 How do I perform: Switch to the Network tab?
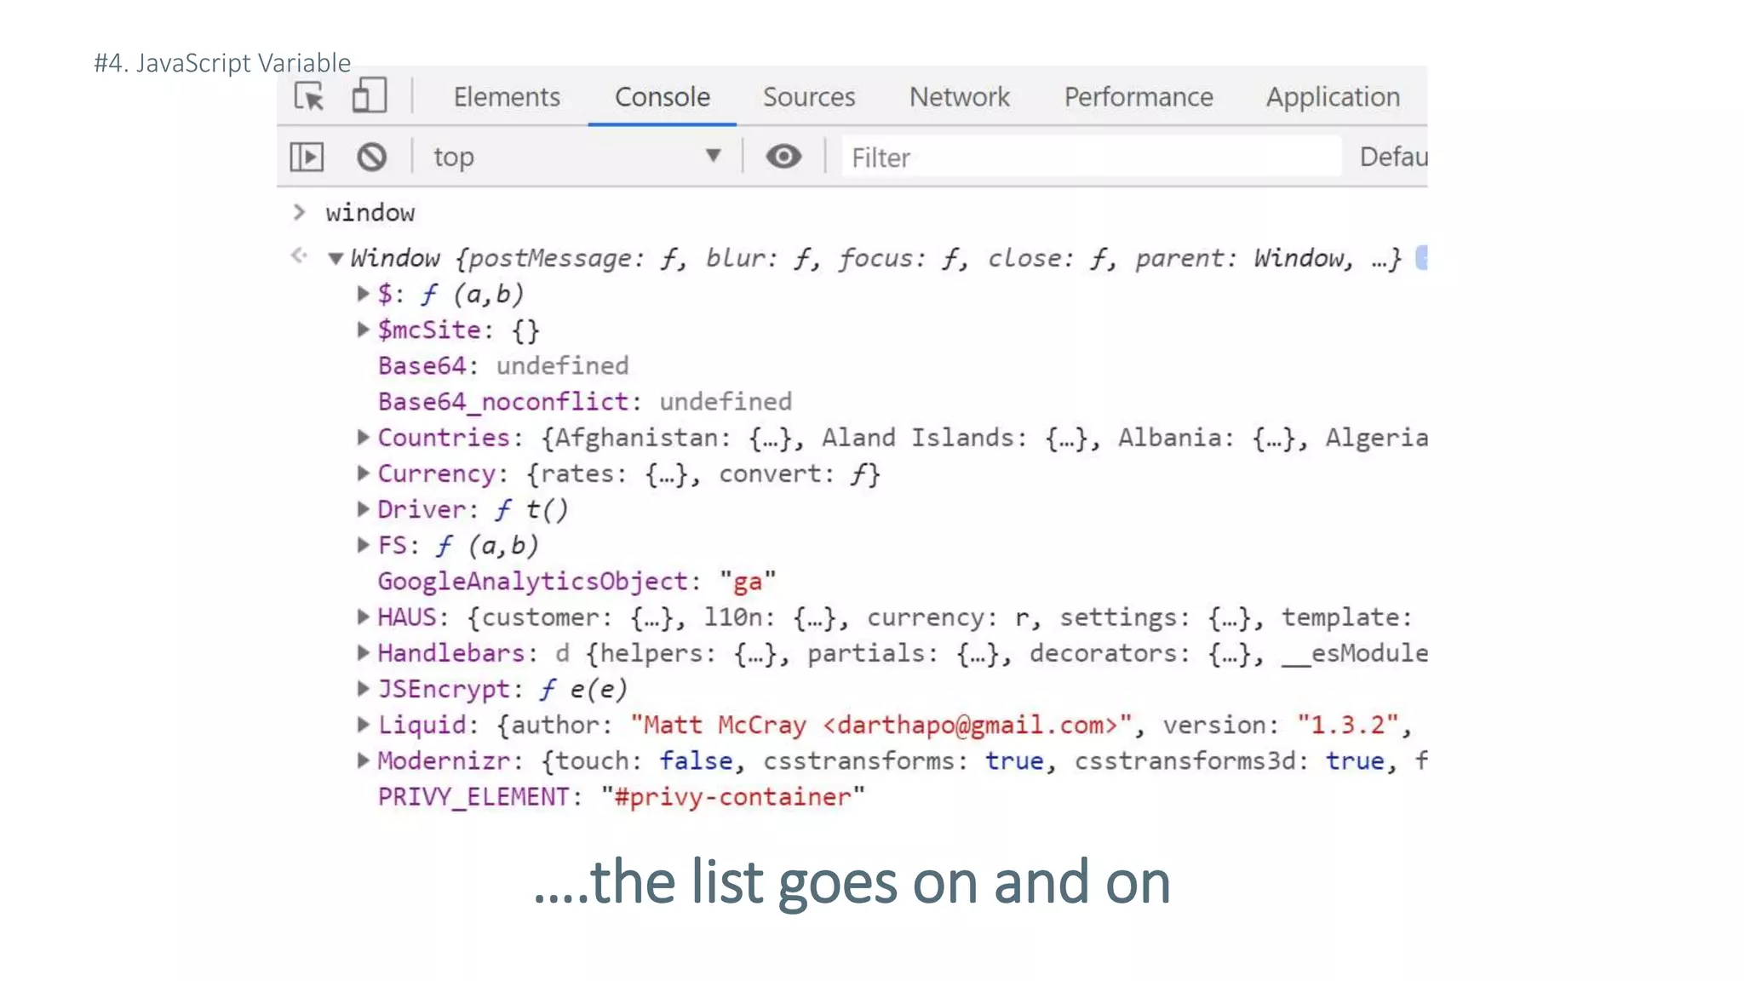[x=960, y=97]
